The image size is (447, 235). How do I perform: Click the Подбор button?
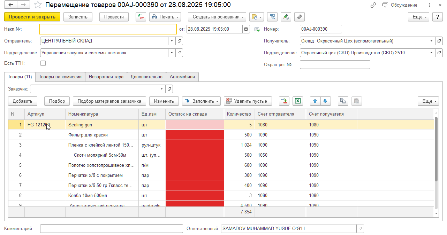coord(57,101)
